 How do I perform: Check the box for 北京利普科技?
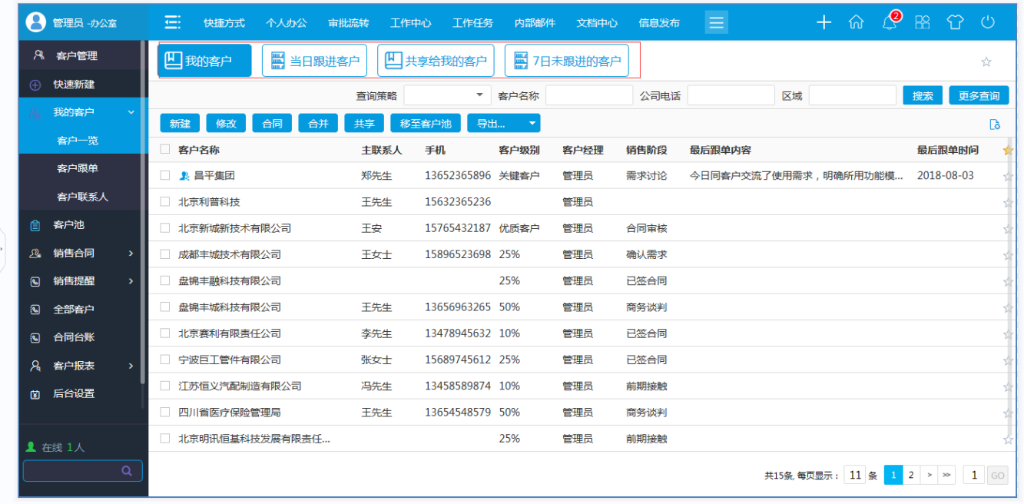[164, 202]
